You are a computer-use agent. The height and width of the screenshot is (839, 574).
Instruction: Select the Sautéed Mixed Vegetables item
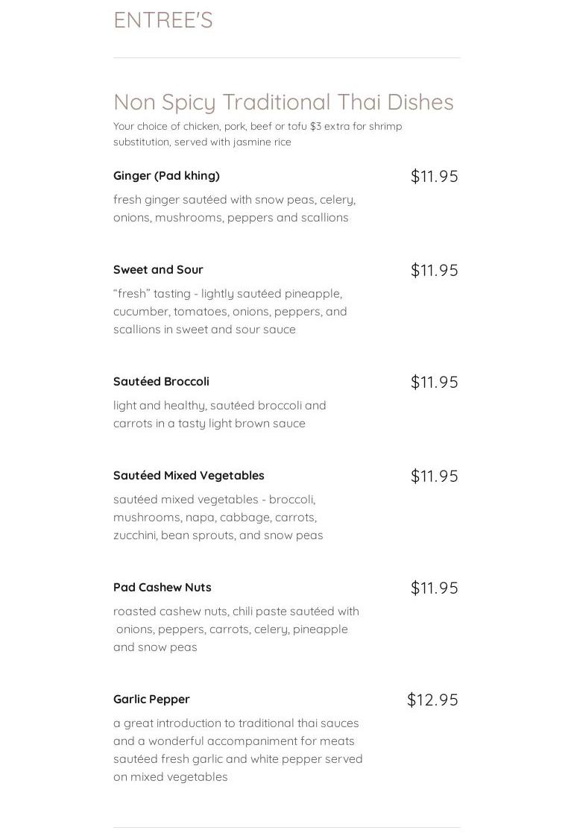[189, 476]
